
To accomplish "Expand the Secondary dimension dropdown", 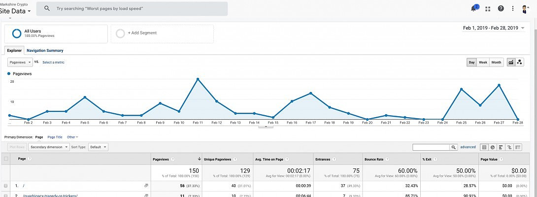I will point(49,147).
